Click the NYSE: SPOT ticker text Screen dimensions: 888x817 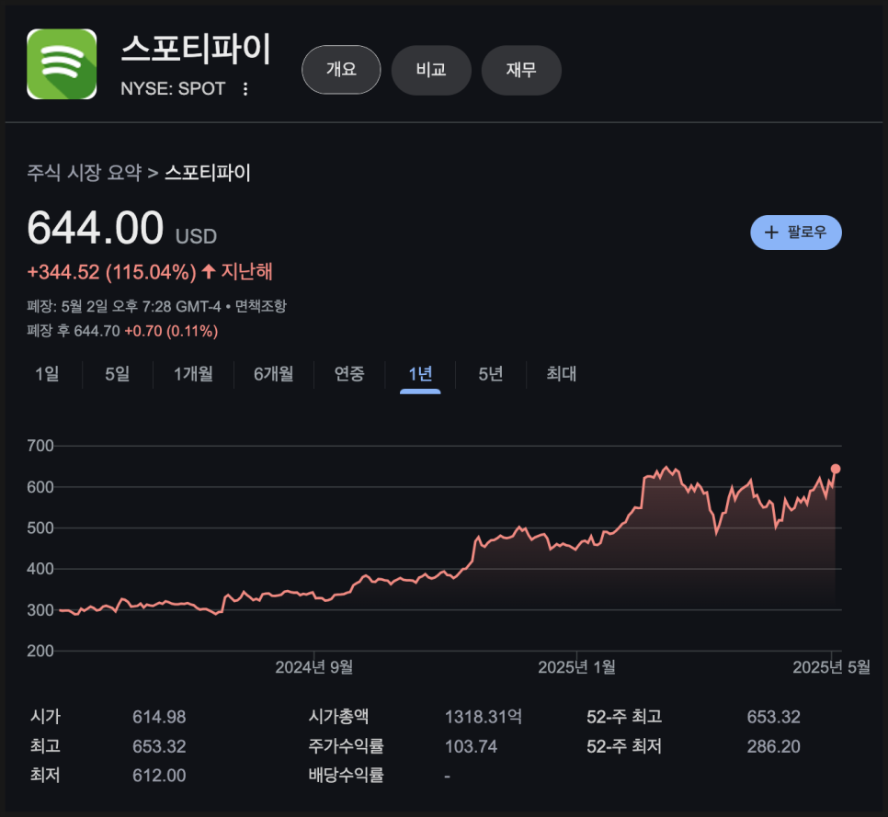pos(173,89)
